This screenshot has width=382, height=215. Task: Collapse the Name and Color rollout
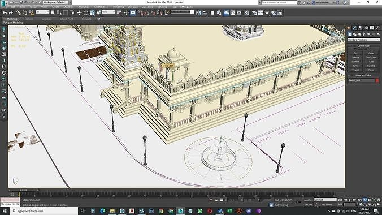363,75
